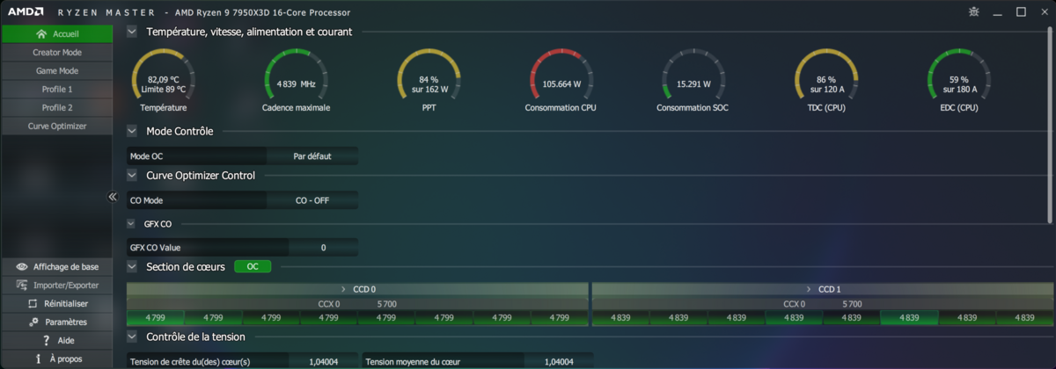The width and height of the screenshot is (1056, 369).
Task: Click the Réinitialiser reset icon
Action: click(x=33, y=303)
